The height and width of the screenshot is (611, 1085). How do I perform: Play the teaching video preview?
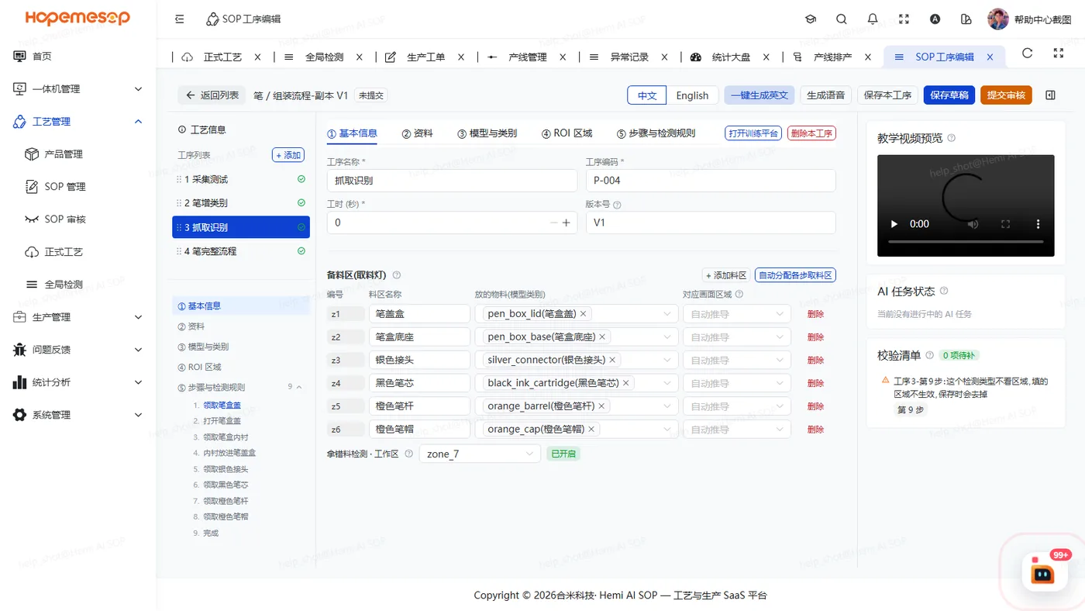(894, 224)
